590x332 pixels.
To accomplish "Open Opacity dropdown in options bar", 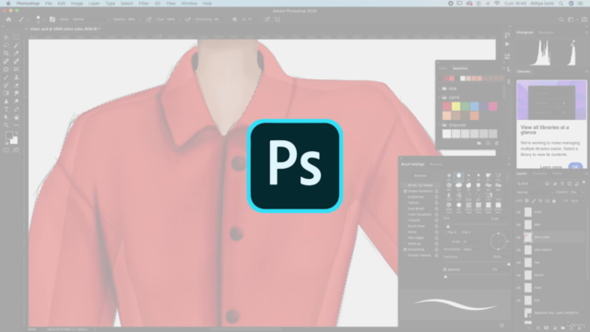I will coord(140,19).
